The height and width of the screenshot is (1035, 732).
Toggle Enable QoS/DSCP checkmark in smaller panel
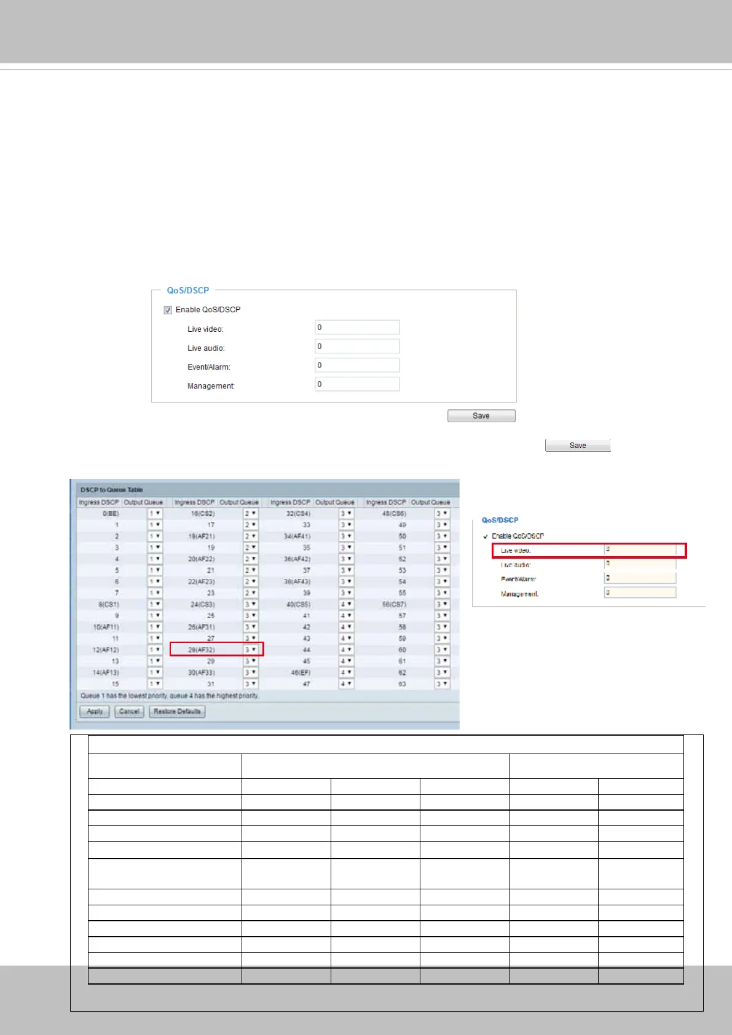(486, 537)
